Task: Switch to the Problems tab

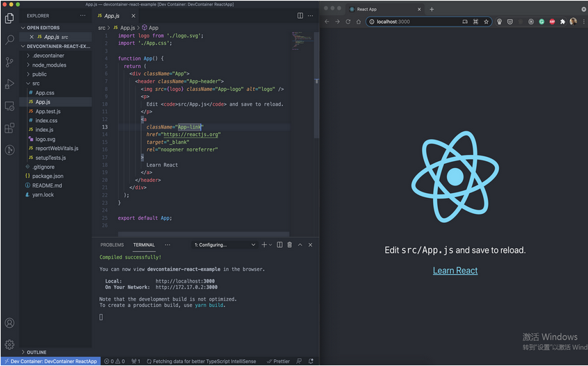Action: click(x=112, y=244)
